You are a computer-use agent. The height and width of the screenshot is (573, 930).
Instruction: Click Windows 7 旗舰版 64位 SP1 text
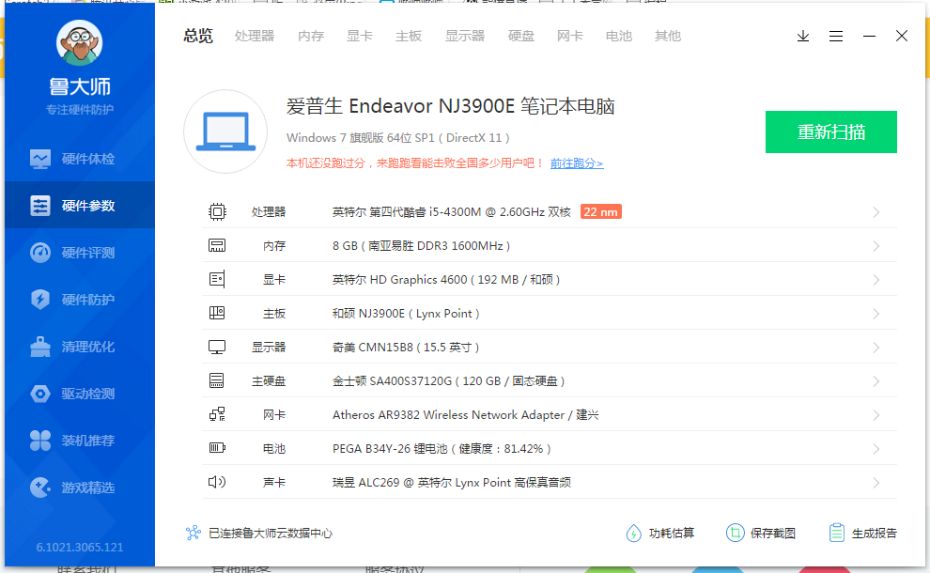click(398, 138)
